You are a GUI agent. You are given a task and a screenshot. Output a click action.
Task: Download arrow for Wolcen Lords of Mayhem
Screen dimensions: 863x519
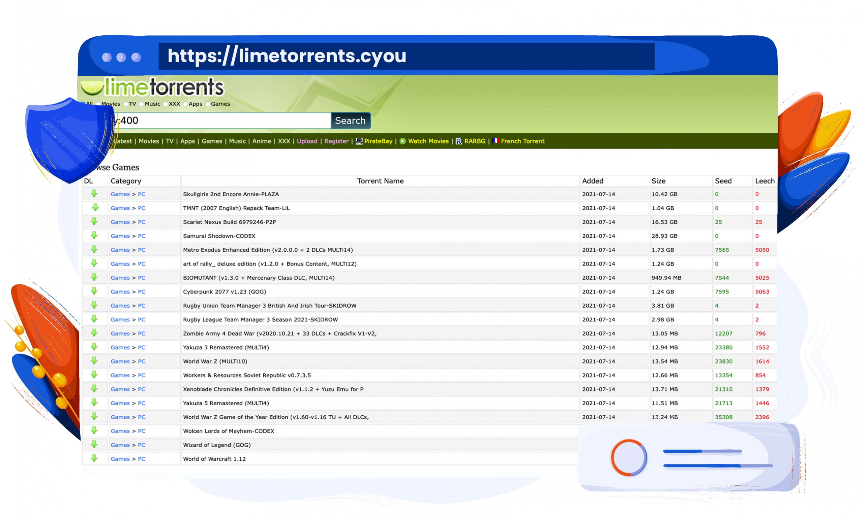(x=94, y=430)
